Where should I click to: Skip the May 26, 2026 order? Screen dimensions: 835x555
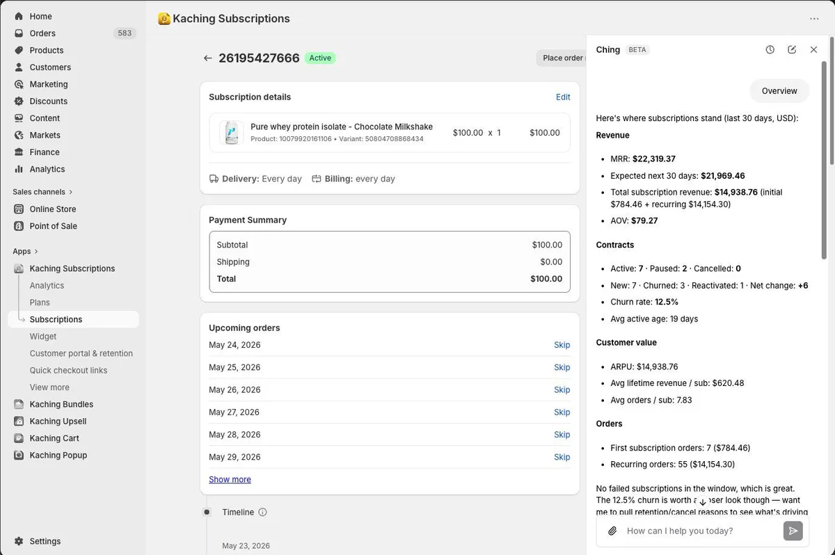coord(562,390)
